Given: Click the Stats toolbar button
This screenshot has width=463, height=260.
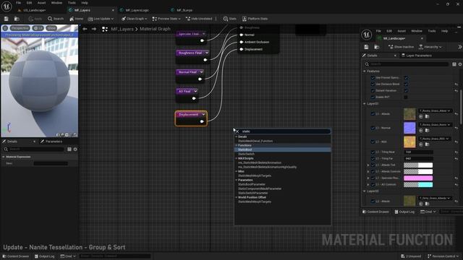Looking at the screenshot, I should click(230, 19).
